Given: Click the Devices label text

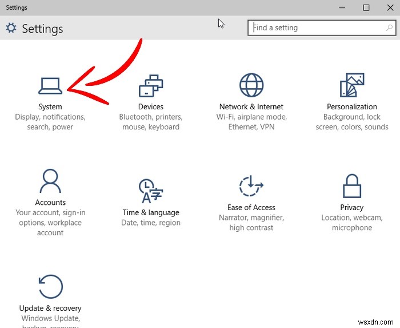Looking at the screenshot, I should point(151,106).
